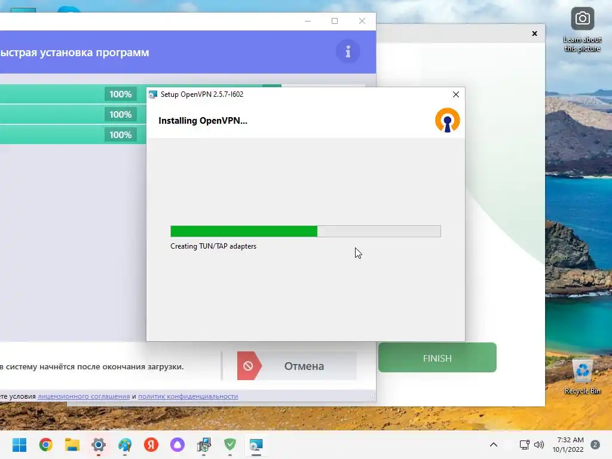
Task: Click the Setup OpenVPN 2.5.7-I602 title bar icon
Action: coord(153,94)
